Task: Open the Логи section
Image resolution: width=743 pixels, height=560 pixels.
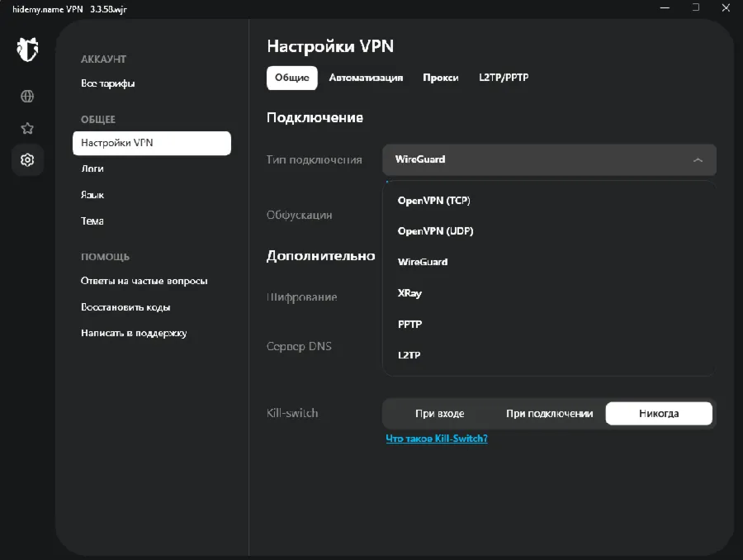Action: click(x=92, y=168)
